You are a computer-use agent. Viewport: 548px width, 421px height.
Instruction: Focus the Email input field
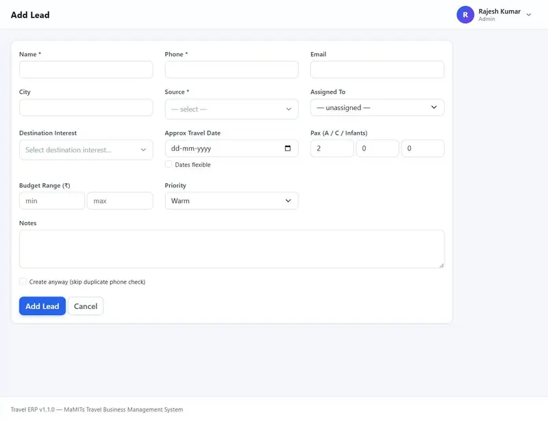coord(377,70)
